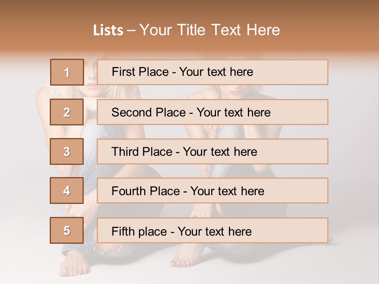The height and width of the screenshot is (284, 379).
Task: Click the bold word Lists in title
Action: [108, 30]
